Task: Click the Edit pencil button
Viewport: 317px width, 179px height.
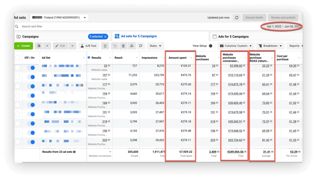Action: tap(60, 46)
